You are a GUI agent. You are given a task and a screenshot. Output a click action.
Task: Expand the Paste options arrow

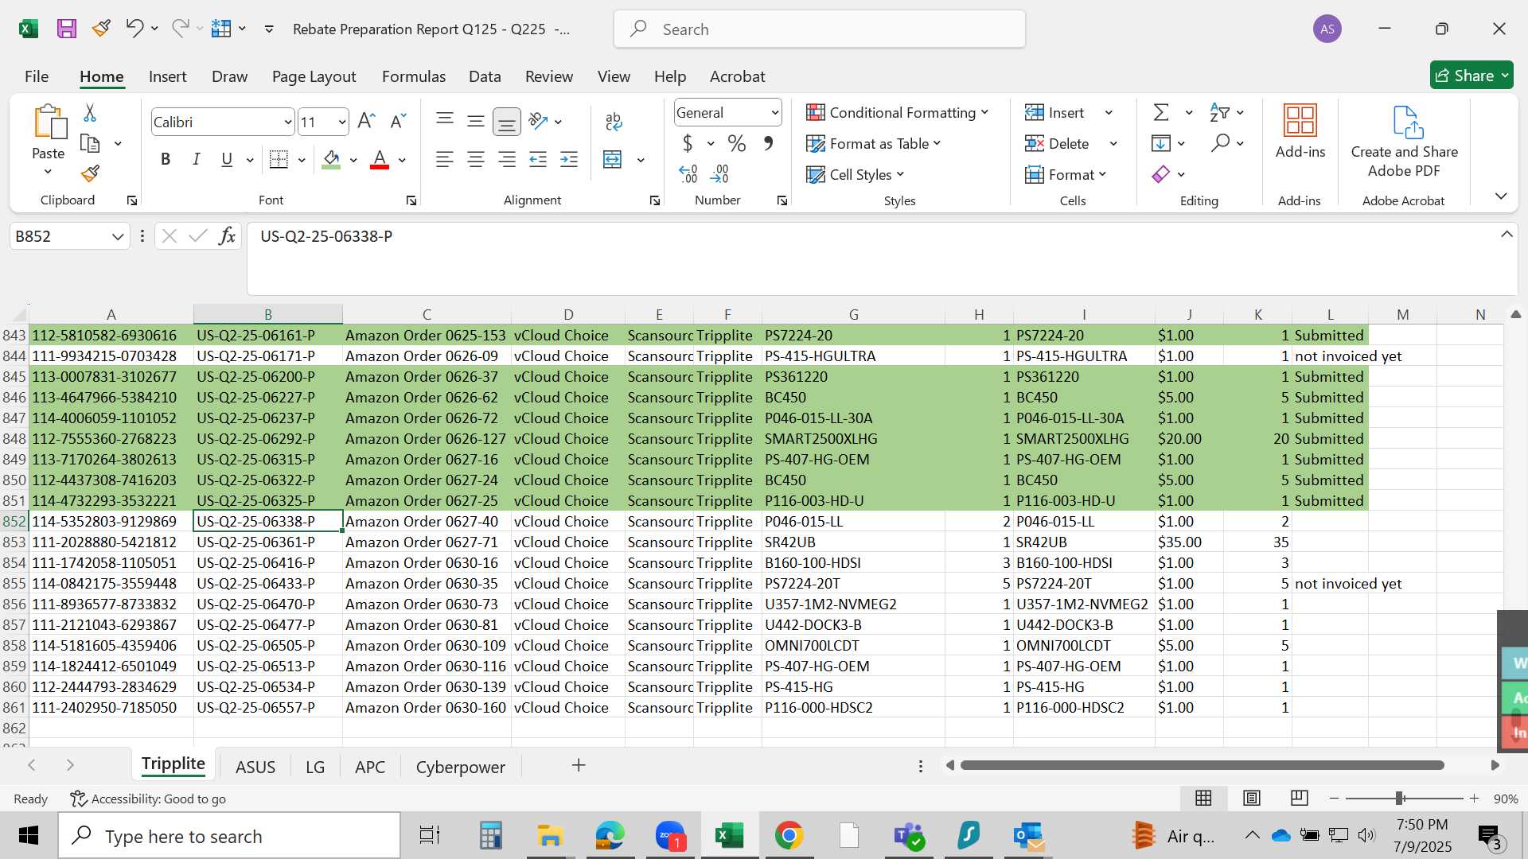48,172
